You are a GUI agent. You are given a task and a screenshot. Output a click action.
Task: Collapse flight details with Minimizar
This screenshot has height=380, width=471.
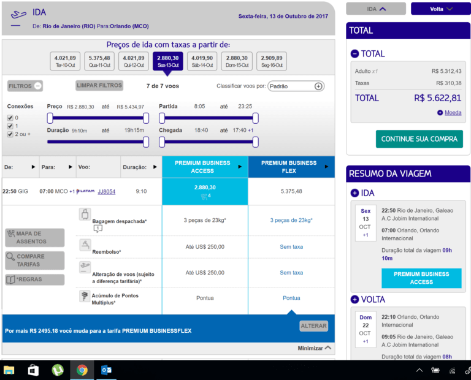(315, 348)
